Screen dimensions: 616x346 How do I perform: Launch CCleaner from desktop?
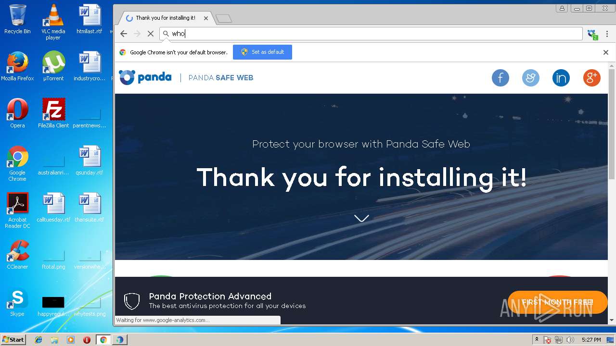17,254
